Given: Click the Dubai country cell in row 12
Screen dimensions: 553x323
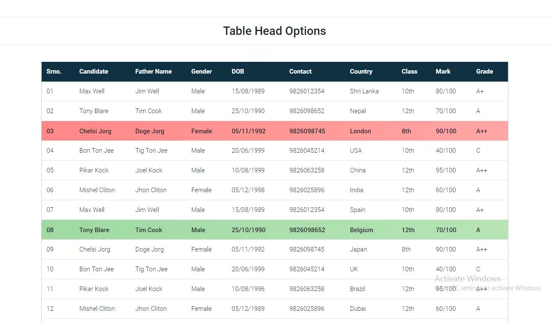Looking at the screenshot, I should point(358,309).
